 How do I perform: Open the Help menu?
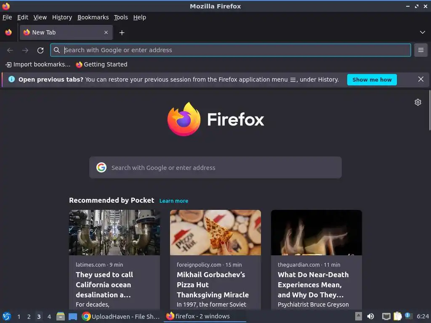coord(140,17)
